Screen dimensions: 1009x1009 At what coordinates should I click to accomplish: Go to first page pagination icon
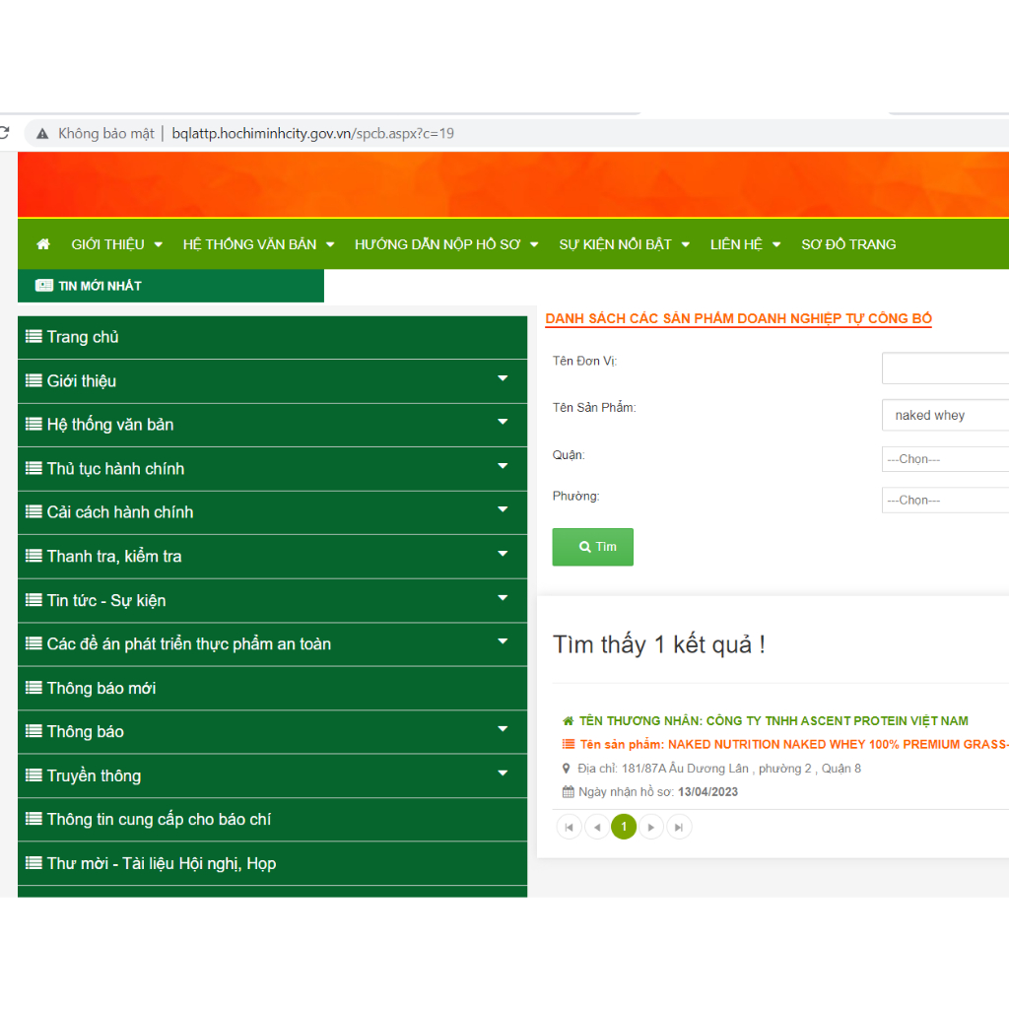(569, 828)
